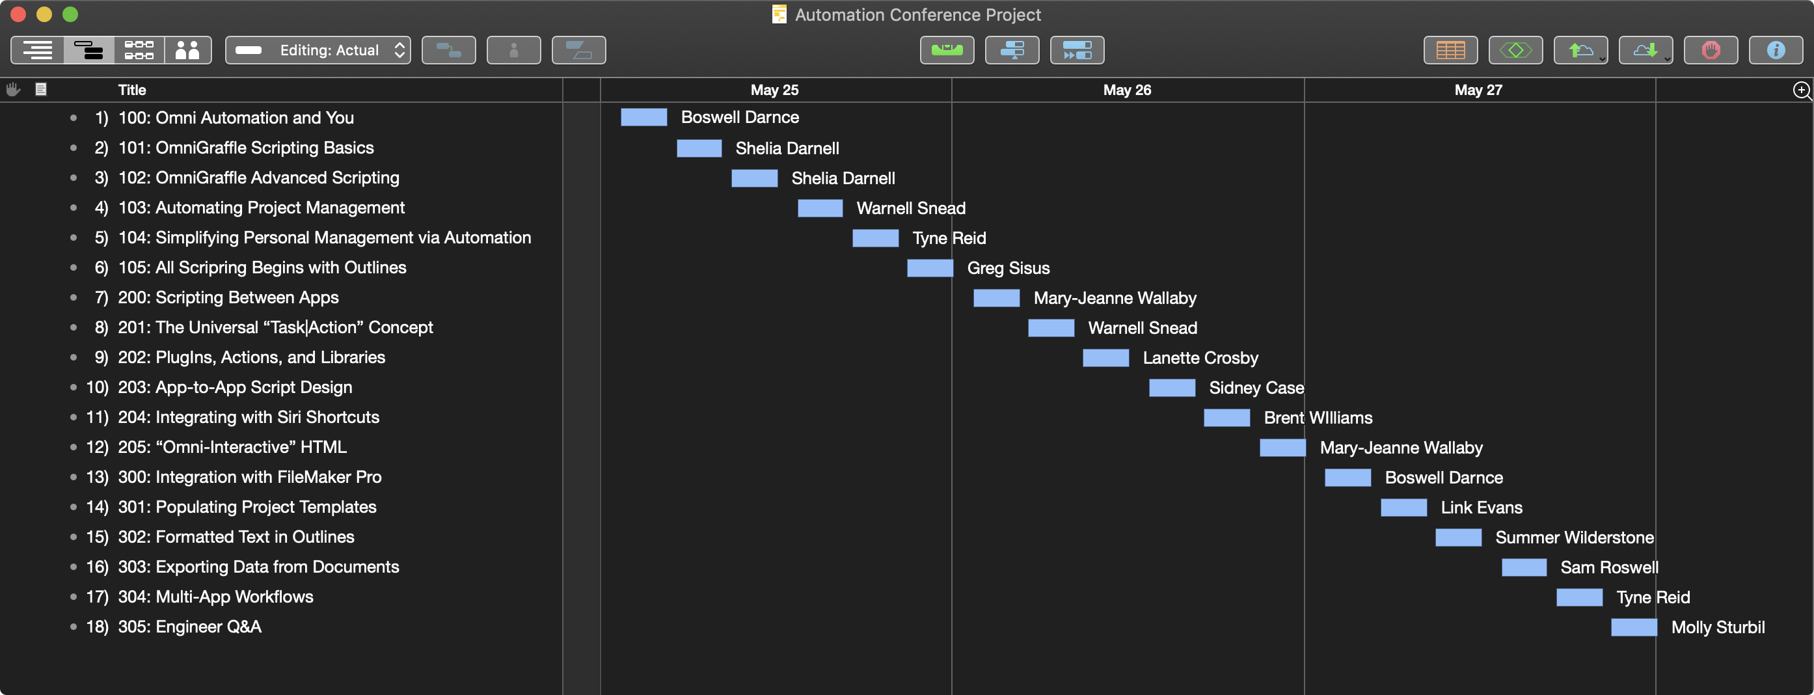Image resolution: width=1814 pixels, height=695 pixels.
Task: Click the orange table toolbar icon
Action: (1450, 50)
